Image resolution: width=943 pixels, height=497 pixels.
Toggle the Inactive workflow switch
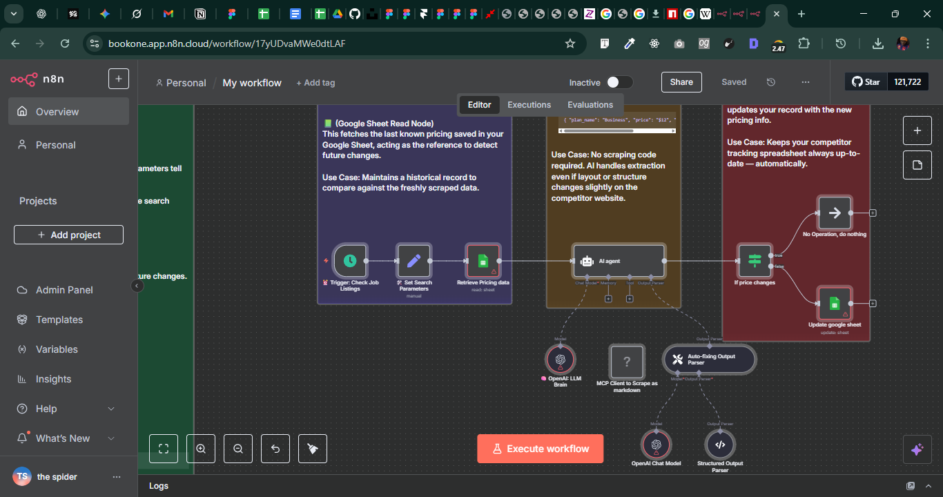click(x=619, y=82)
